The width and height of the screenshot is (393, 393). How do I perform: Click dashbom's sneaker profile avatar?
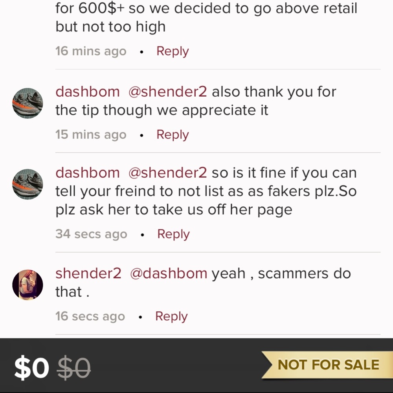pyautogui.click(x=28, y=103)
